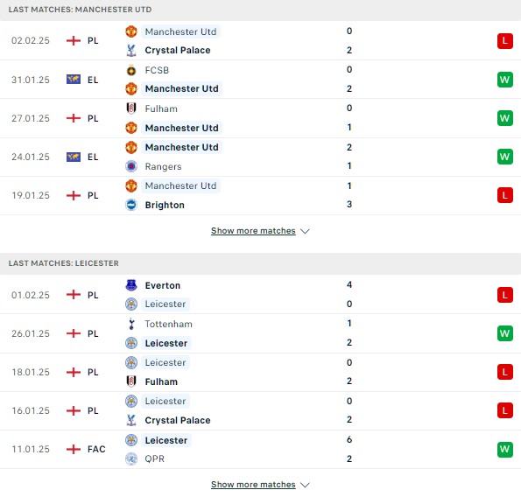Click the QPR club crest

(131, 458)
